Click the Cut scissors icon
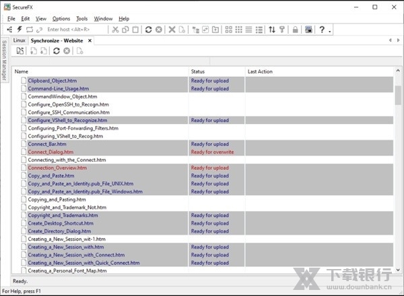404x296 pixels. click(115, 30)
